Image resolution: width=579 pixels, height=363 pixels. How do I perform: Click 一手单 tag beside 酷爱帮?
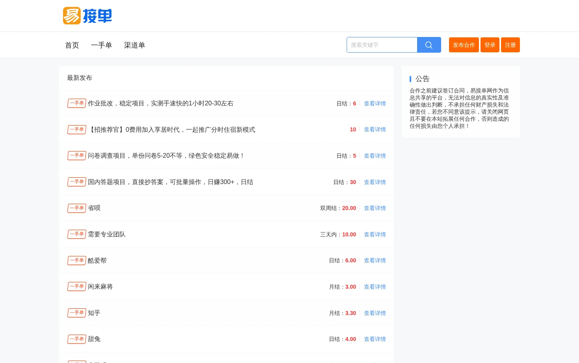coord(77,260)
